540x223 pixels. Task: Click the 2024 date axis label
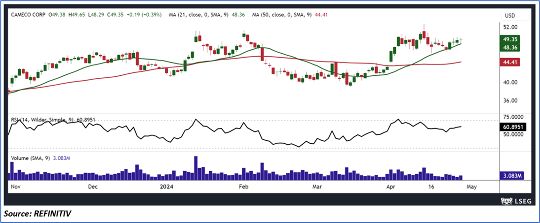coord(167,187)
